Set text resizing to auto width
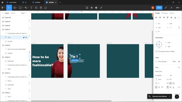The width and height of the screenshot is (182, 102). 167,83
